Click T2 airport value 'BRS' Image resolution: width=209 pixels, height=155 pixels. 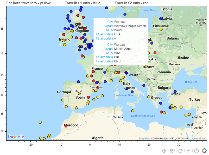pyautogui.click(x=117, y=61)
